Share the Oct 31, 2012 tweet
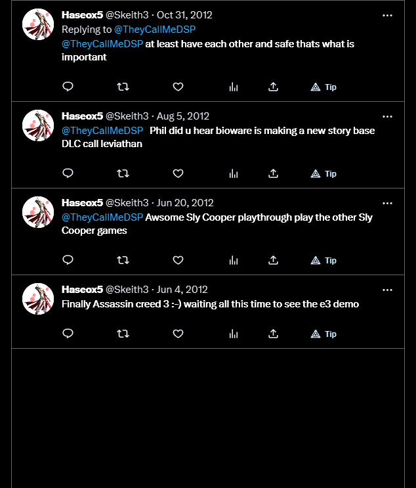The height and width of the screenshot is (488, 416). [x=273, y=87]
